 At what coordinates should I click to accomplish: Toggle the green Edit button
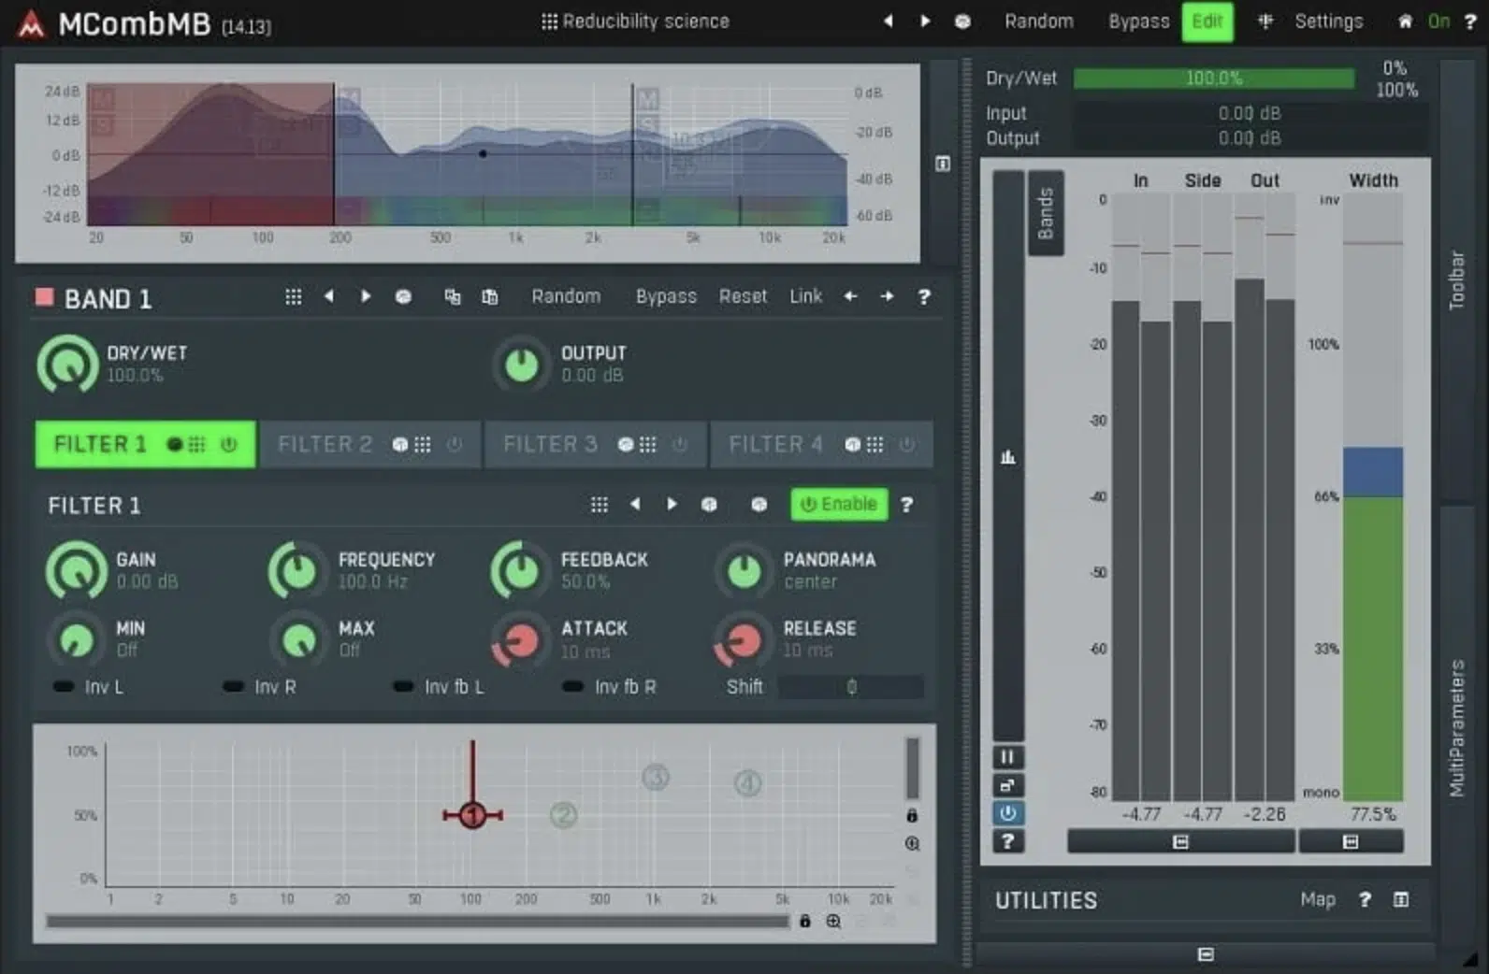pyautogui.click(x=1207, y=21)
